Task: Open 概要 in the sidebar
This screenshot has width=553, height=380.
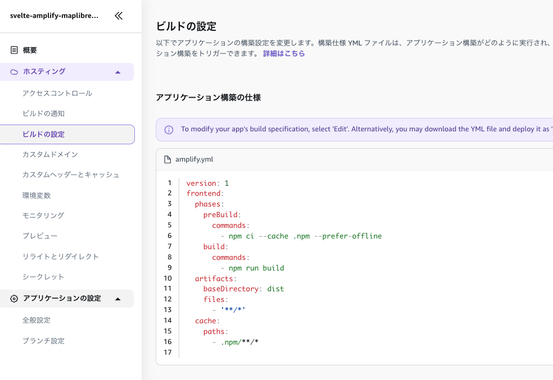Action: coord(30,51)
